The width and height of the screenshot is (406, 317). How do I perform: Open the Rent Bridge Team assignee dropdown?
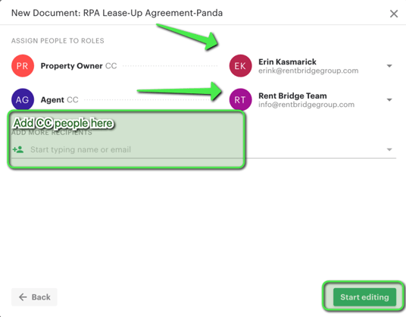click(389, 100)
